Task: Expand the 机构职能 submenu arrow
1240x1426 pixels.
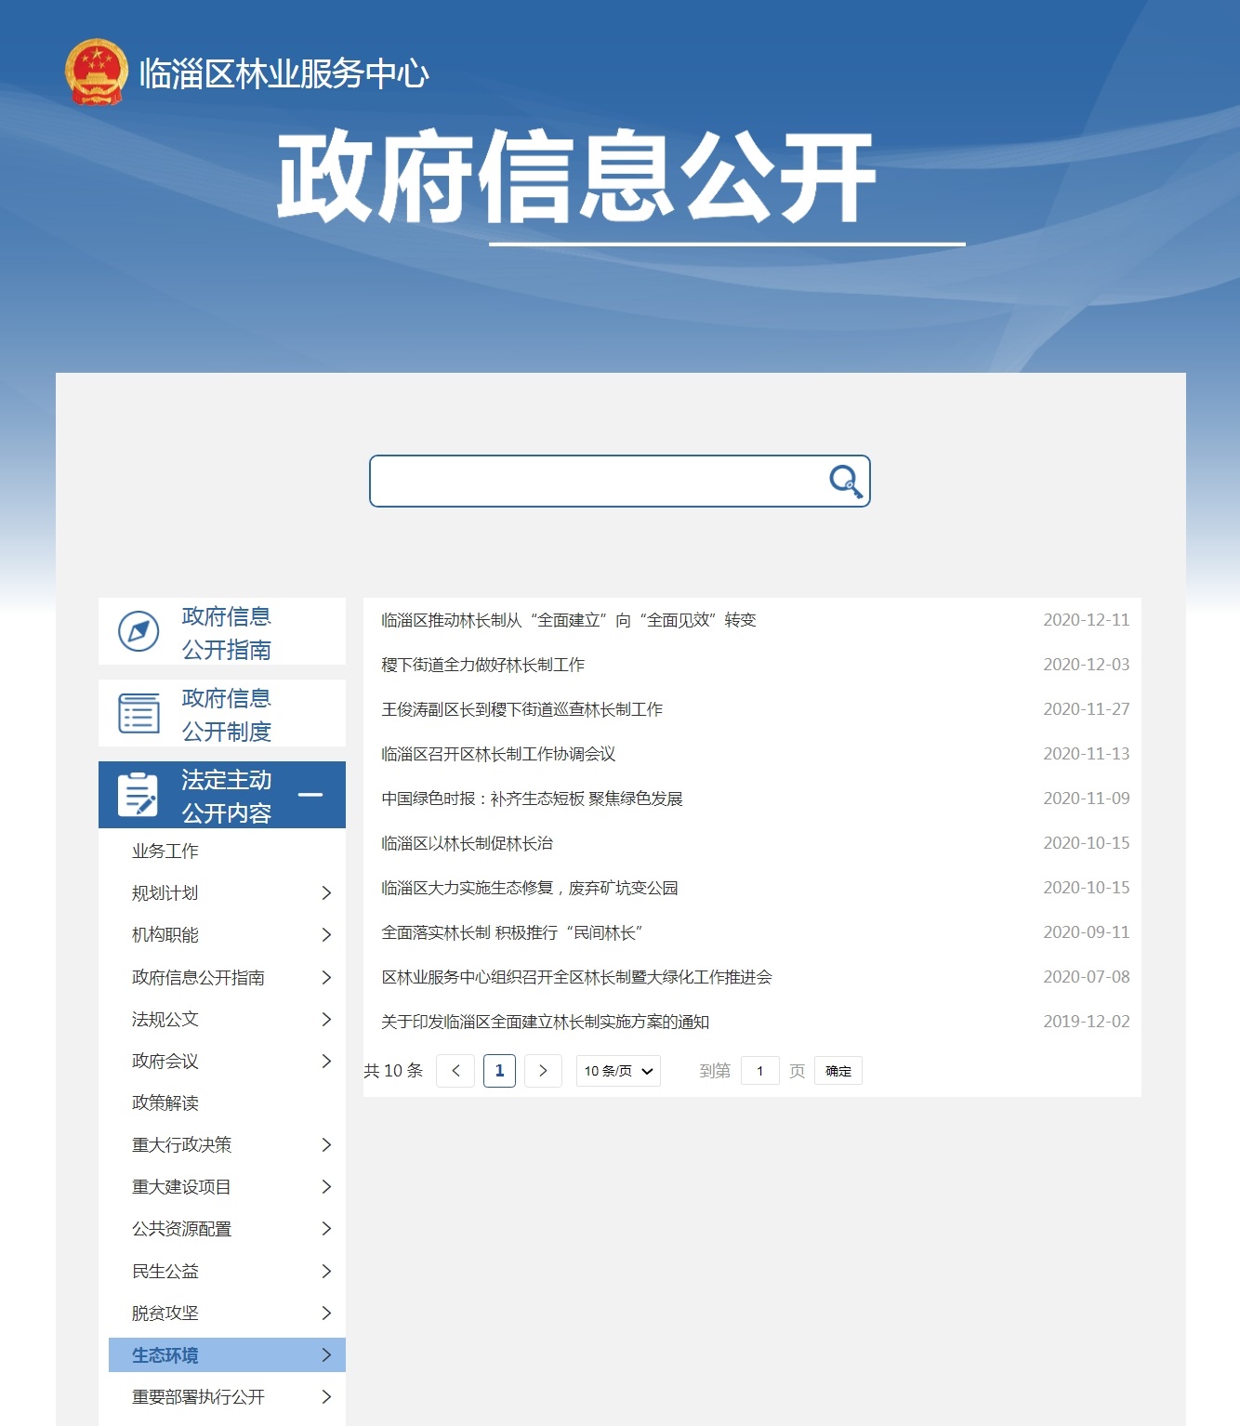Action: point(326,935)
